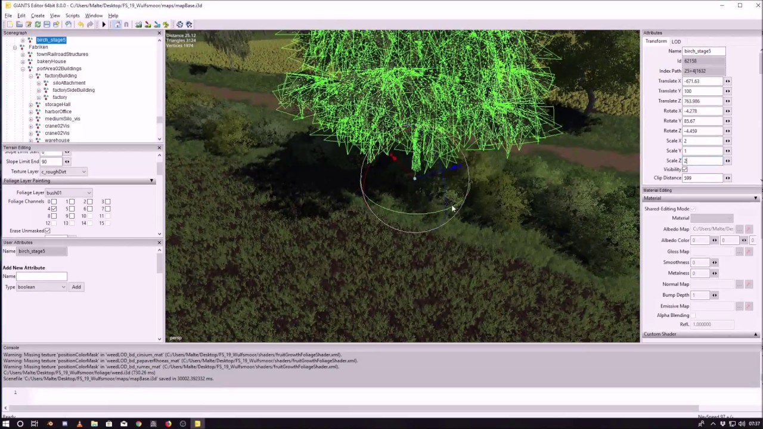The width and height of the screenshot is (763, 429).
Task: Click the Albedo Map browse button
Action: tap(740, 229)
